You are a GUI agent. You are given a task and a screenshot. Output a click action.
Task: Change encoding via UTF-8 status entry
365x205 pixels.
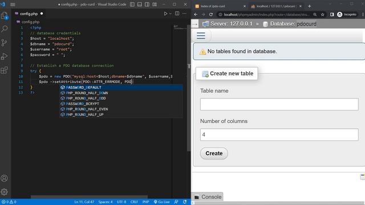pos(121,202)
